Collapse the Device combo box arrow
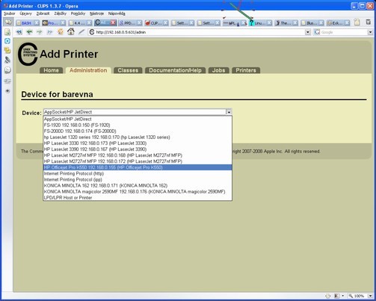This screenshot has width=376, height=301. pos(229,112)
